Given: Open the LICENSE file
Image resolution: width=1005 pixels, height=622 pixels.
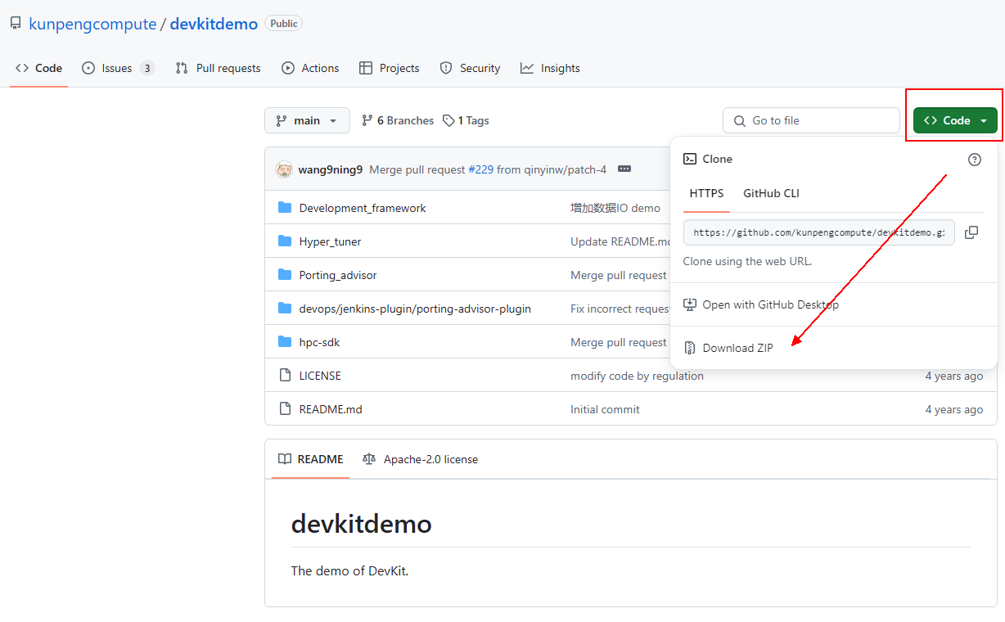Looking at the screenshot, I should pos(320,376).
